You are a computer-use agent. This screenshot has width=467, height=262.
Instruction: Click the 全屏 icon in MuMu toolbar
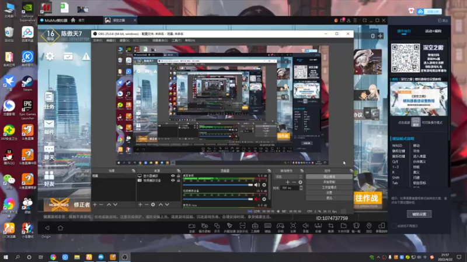[293, 228]
